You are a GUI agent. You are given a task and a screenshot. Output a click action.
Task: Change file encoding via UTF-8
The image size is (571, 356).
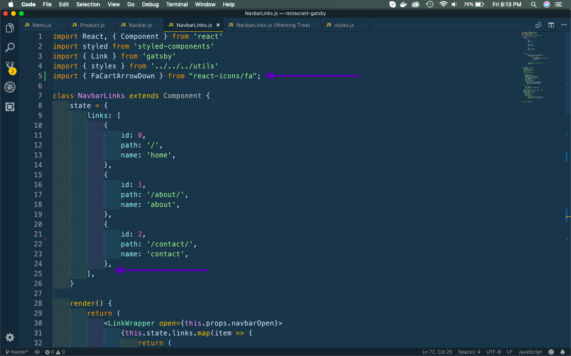coord(493,352)
